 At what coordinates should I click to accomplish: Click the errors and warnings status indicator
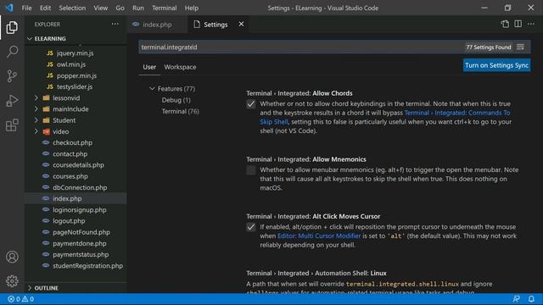tap(20, 299)
